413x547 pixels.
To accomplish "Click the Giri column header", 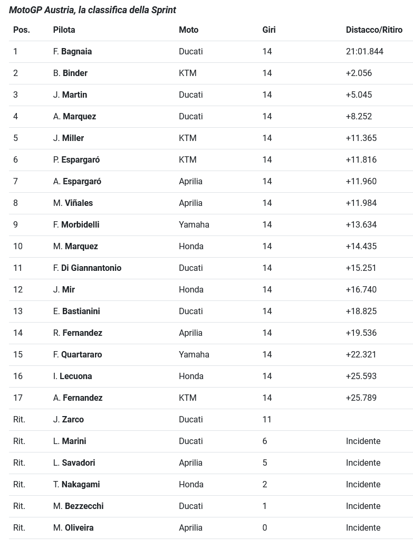I will click(269, 30).
